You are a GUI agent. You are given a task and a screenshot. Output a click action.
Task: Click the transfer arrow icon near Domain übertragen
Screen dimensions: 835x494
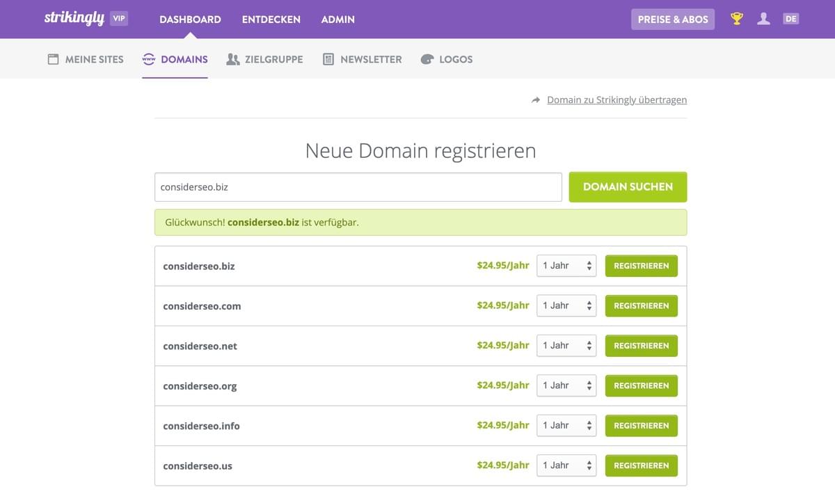click(535, 99)
